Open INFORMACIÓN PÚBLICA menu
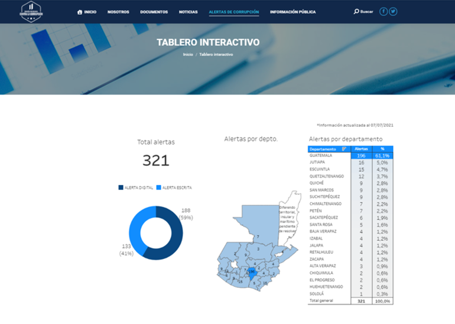 (292, 12)
